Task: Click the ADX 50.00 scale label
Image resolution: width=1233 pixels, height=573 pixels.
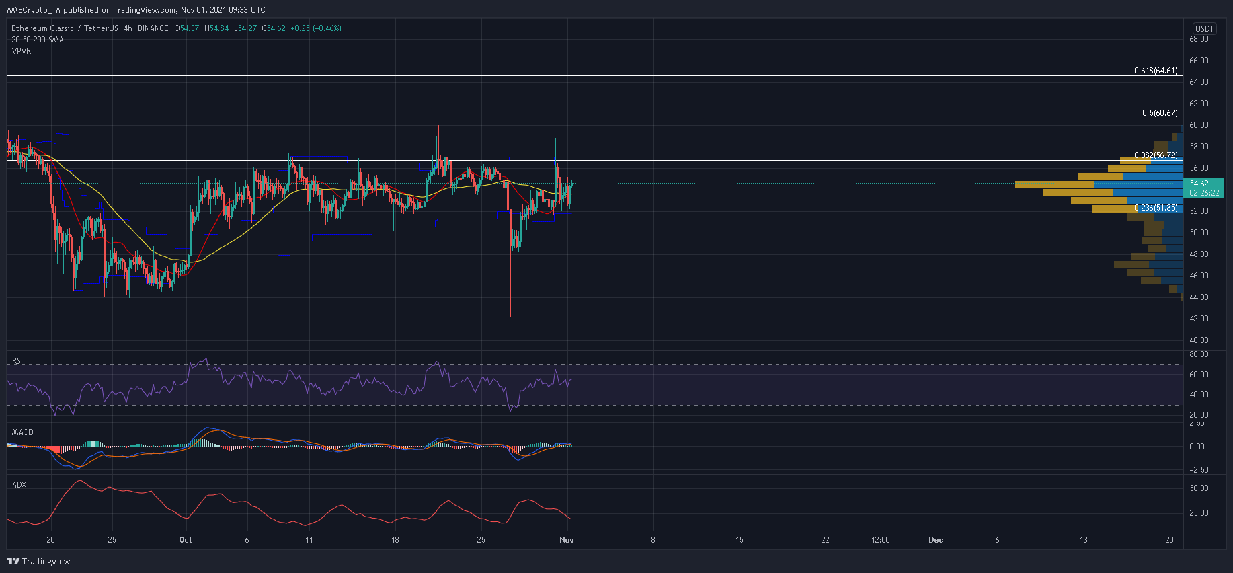Action: tap(1199, 488)
